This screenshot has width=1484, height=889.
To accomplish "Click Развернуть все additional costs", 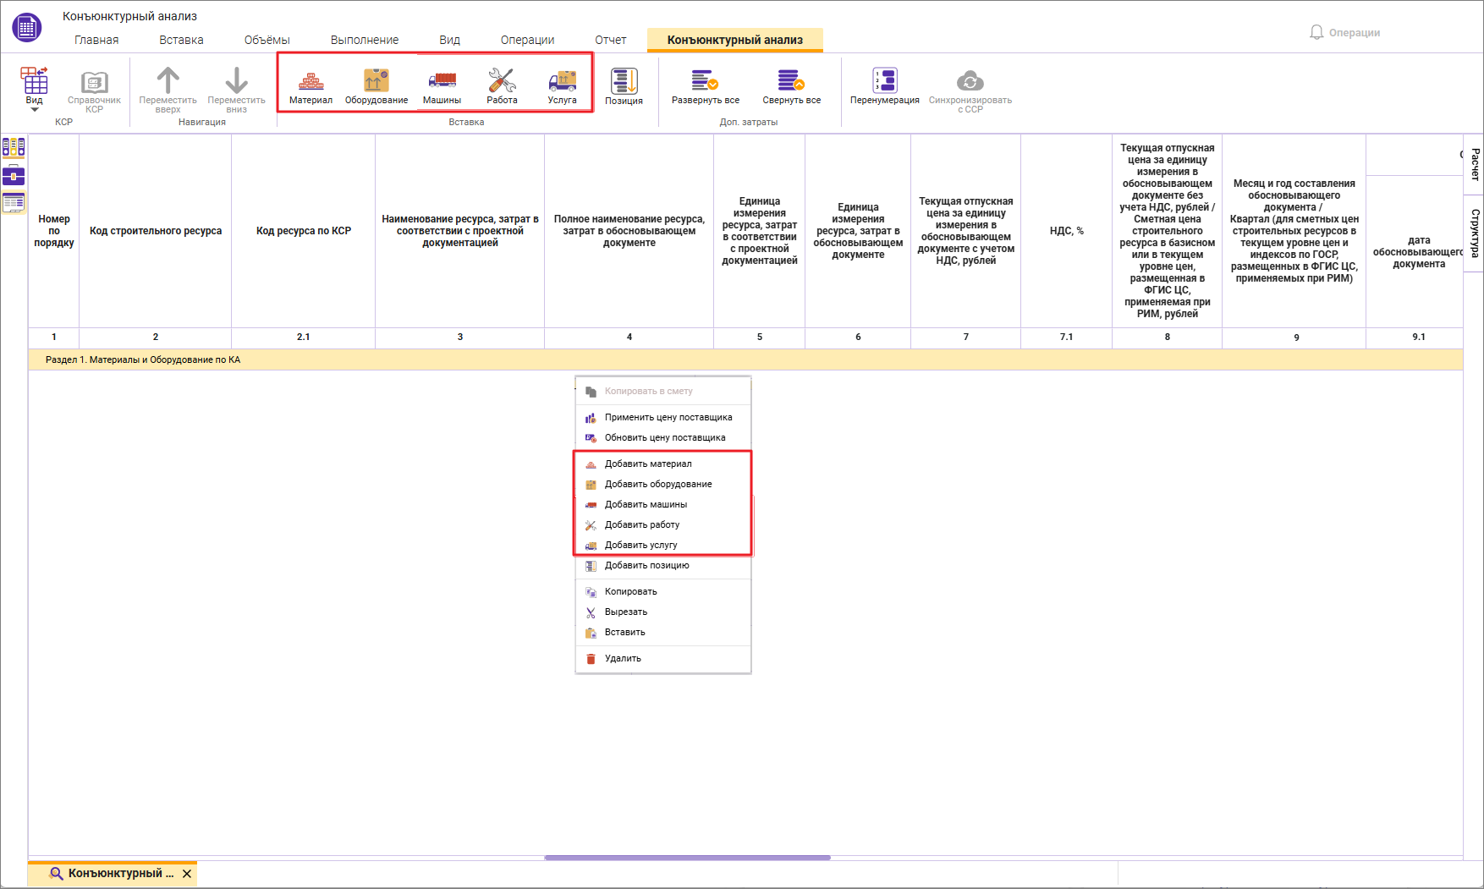I will (x=705, y=87).
